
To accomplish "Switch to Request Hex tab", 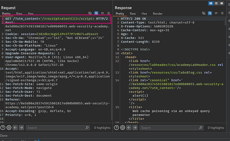I will (x=31, y=14).
